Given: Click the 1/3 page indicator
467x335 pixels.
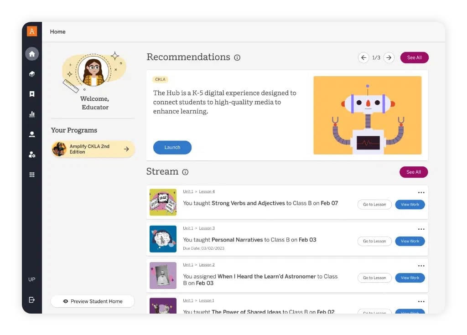Looking at the screenshot, I should click(376, 57).
